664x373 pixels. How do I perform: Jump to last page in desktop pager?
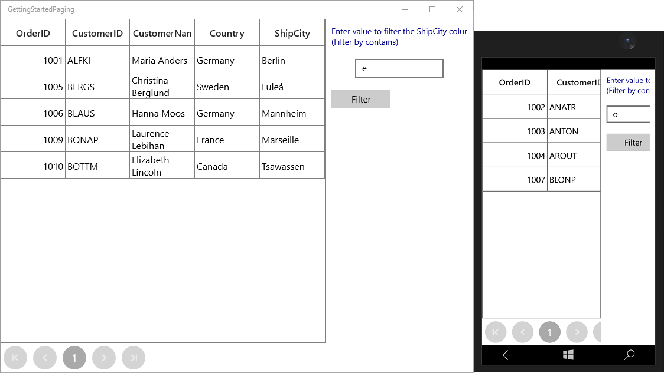point(134,358)
